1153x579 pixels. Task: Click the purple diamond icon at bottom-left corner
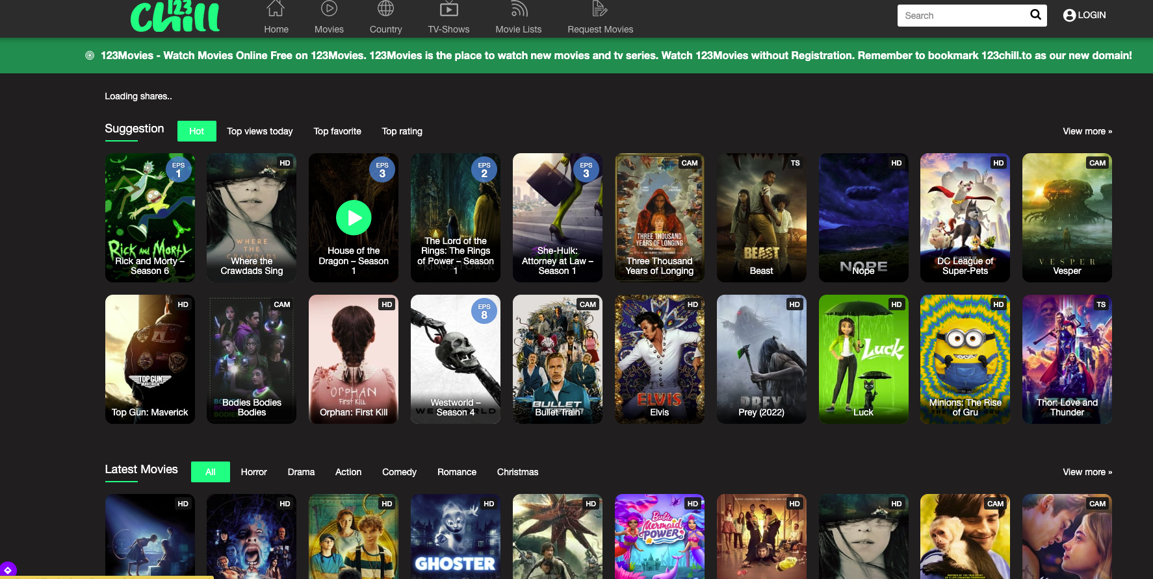[7, 570]
